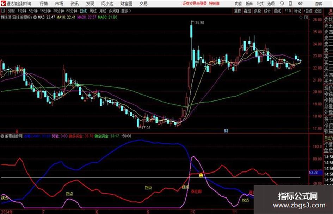Screen dimensions: 333x214
Task: Click the 财 marker on the date axis
Action: pos(226,131)
